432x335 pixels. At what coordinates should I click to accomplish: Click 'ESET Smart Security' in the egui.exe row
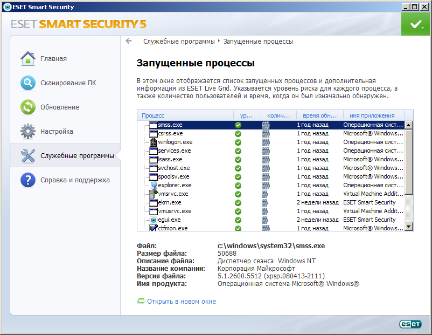pyautogui.click(x=369, y=220)
